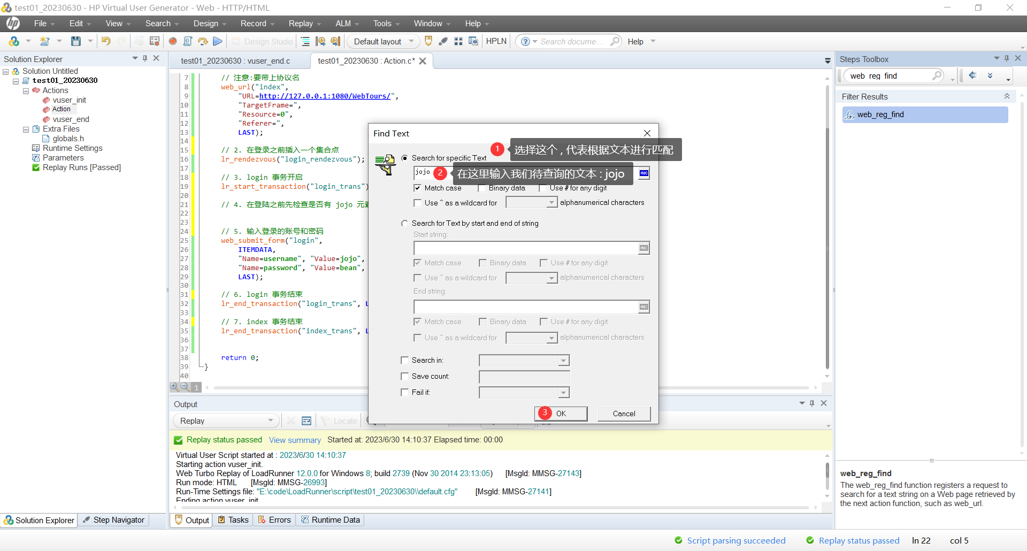This screenshot has height=551, width=1027.
Task: Click the Output panel's vertical scrollbar thumb
Action: coord(827,476)
